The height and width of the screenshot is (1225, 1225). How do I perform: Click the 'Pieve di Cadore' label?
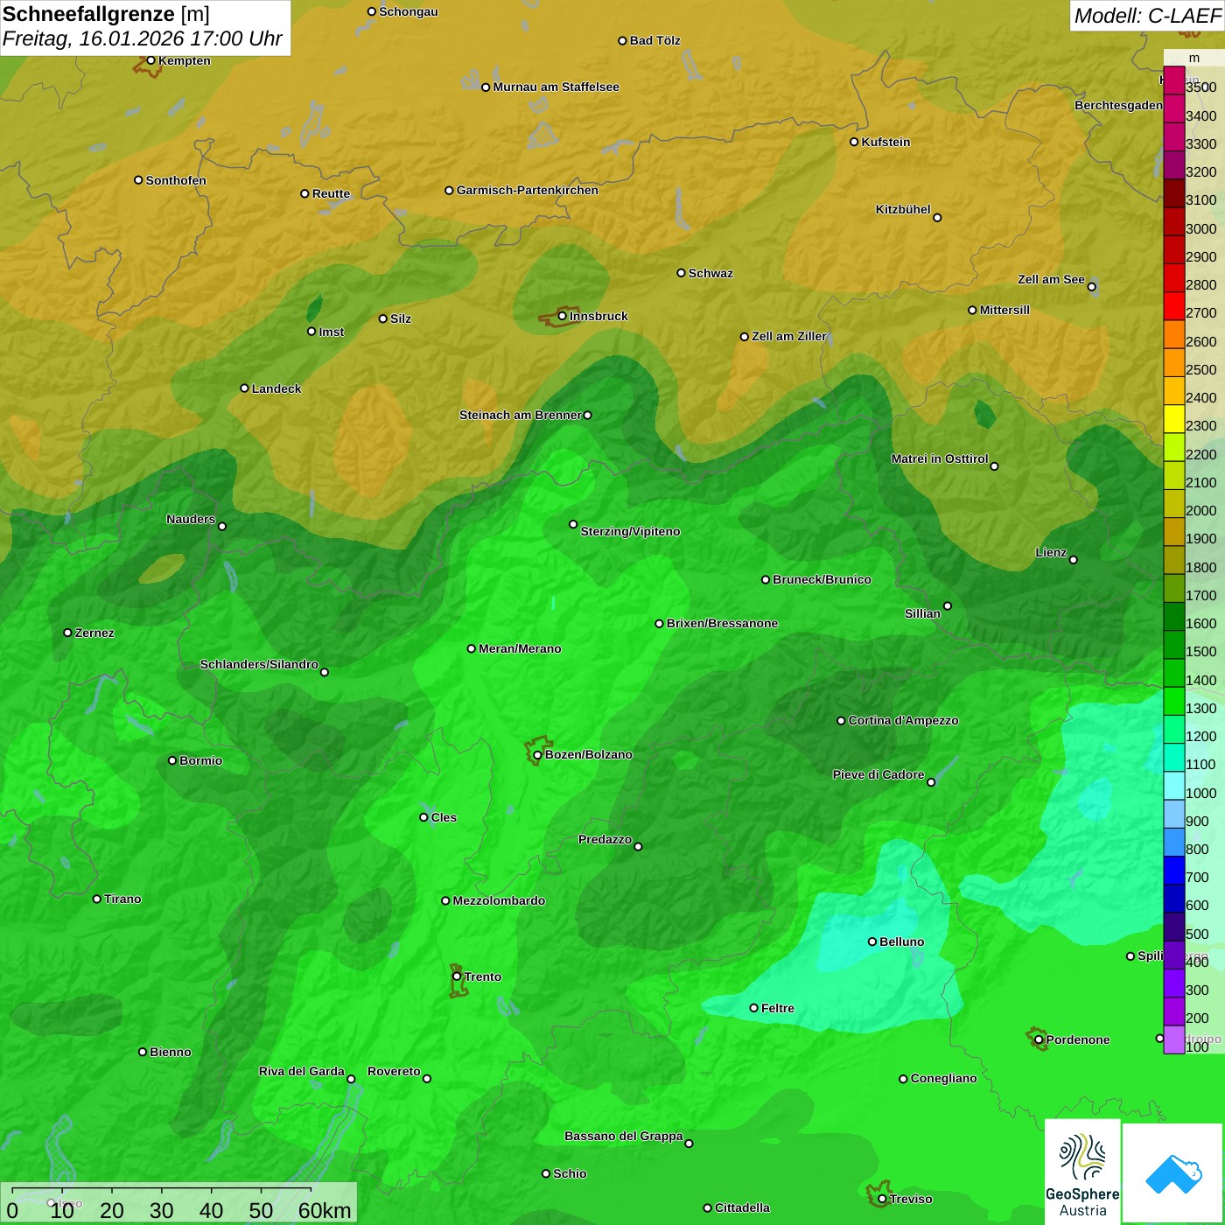coord(878,774)
